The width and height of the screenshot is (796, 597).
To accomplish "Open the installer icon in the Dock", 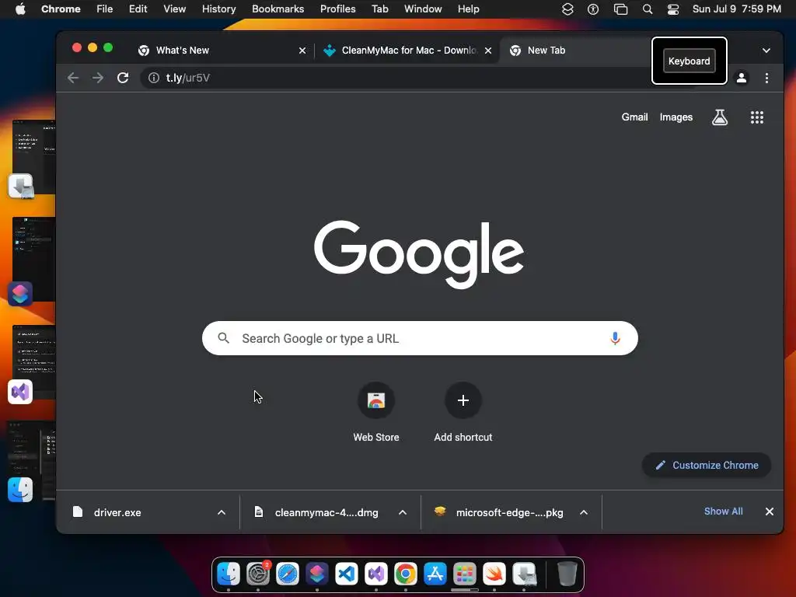I will click(x=525, y=574).
